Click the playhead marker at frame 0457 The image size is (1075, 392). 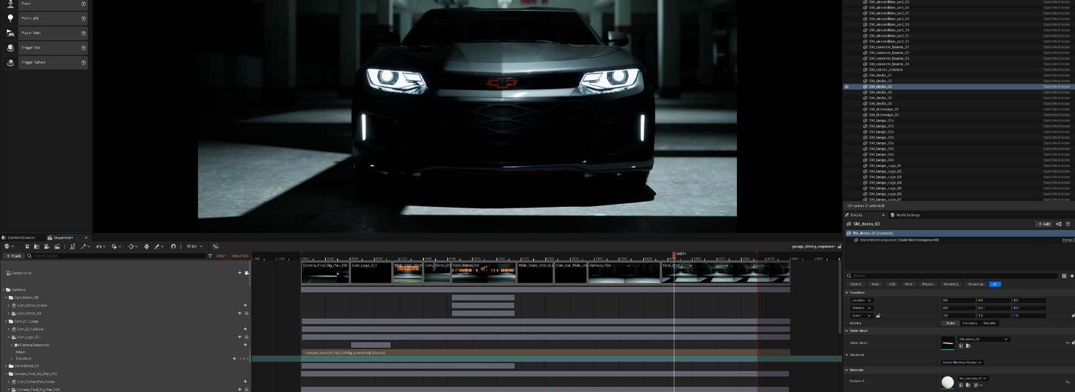click(675, 255)
